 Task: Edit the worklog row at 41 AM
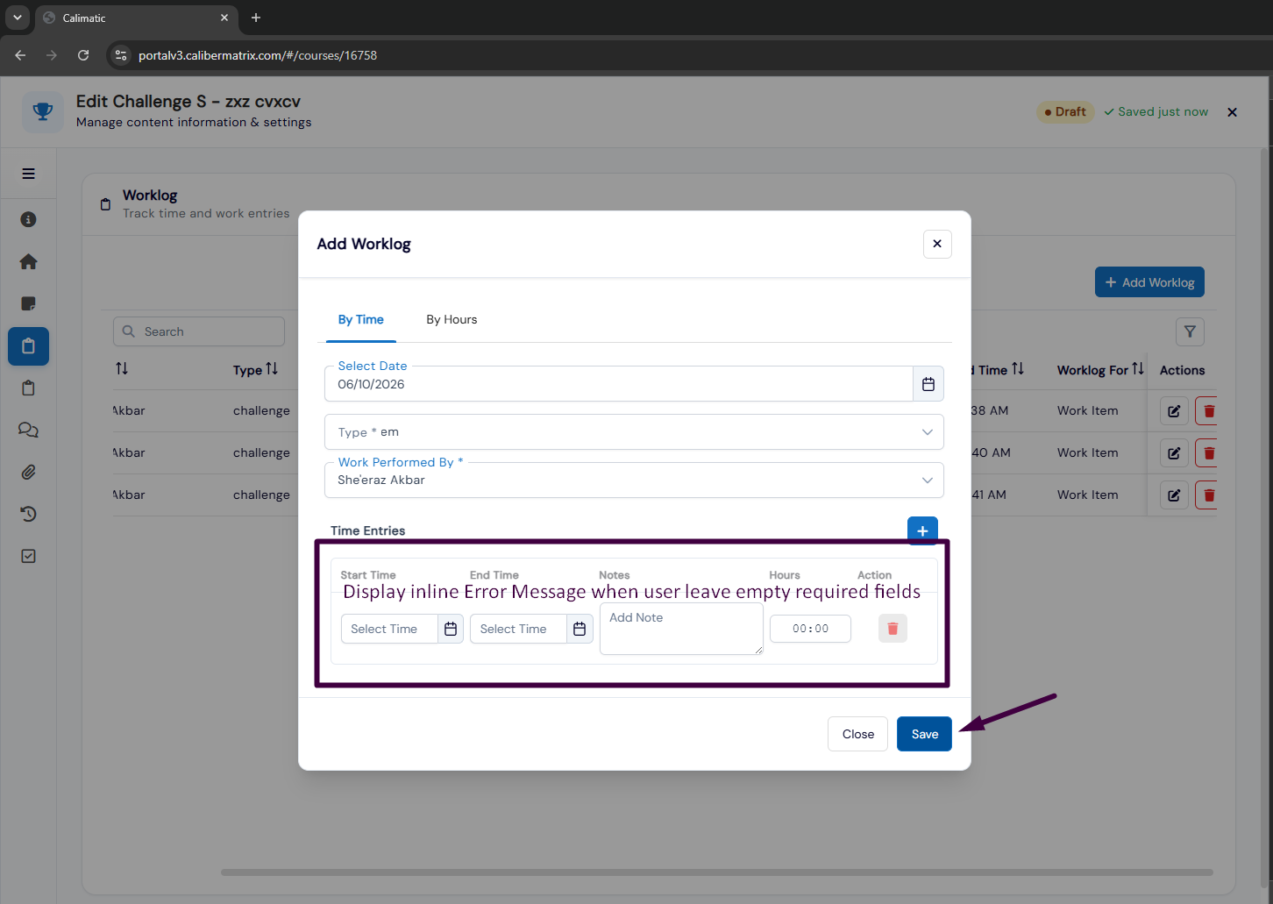(x=1174, y=495)
